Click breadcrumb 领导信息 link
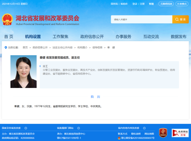Screen dimensions: 191x141 [x=97, y=47]
